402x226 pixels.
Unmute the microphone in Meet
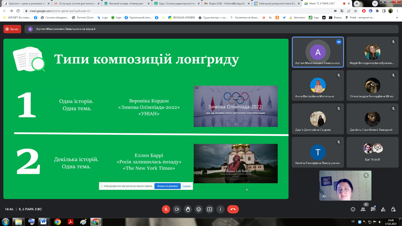click(166, 210)
